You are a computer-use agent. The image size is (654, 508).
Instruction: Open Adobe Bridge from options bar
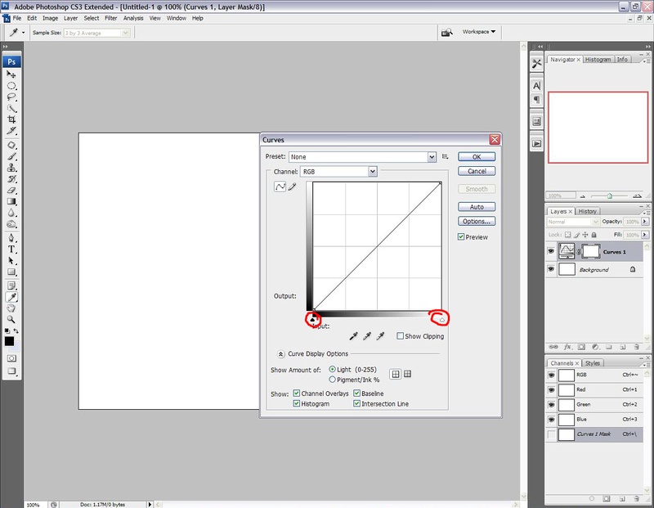point(447,32)
